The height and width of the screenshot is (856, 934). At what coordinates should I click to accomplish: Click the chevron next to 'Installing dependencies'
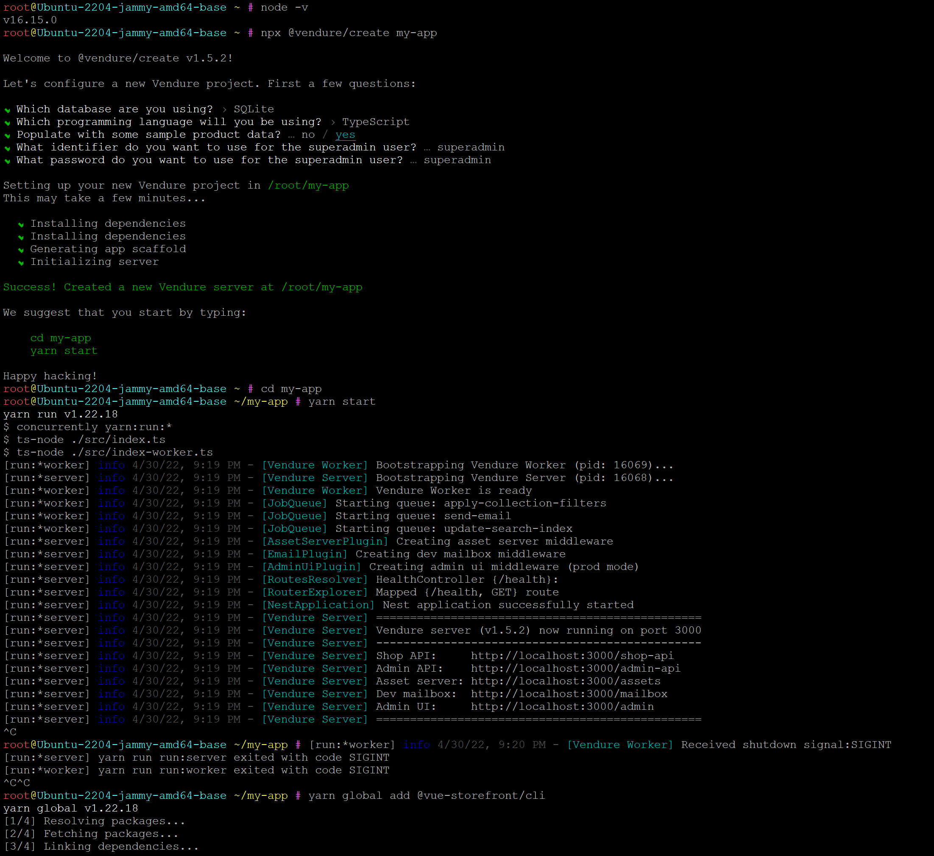tap(21, 225)
